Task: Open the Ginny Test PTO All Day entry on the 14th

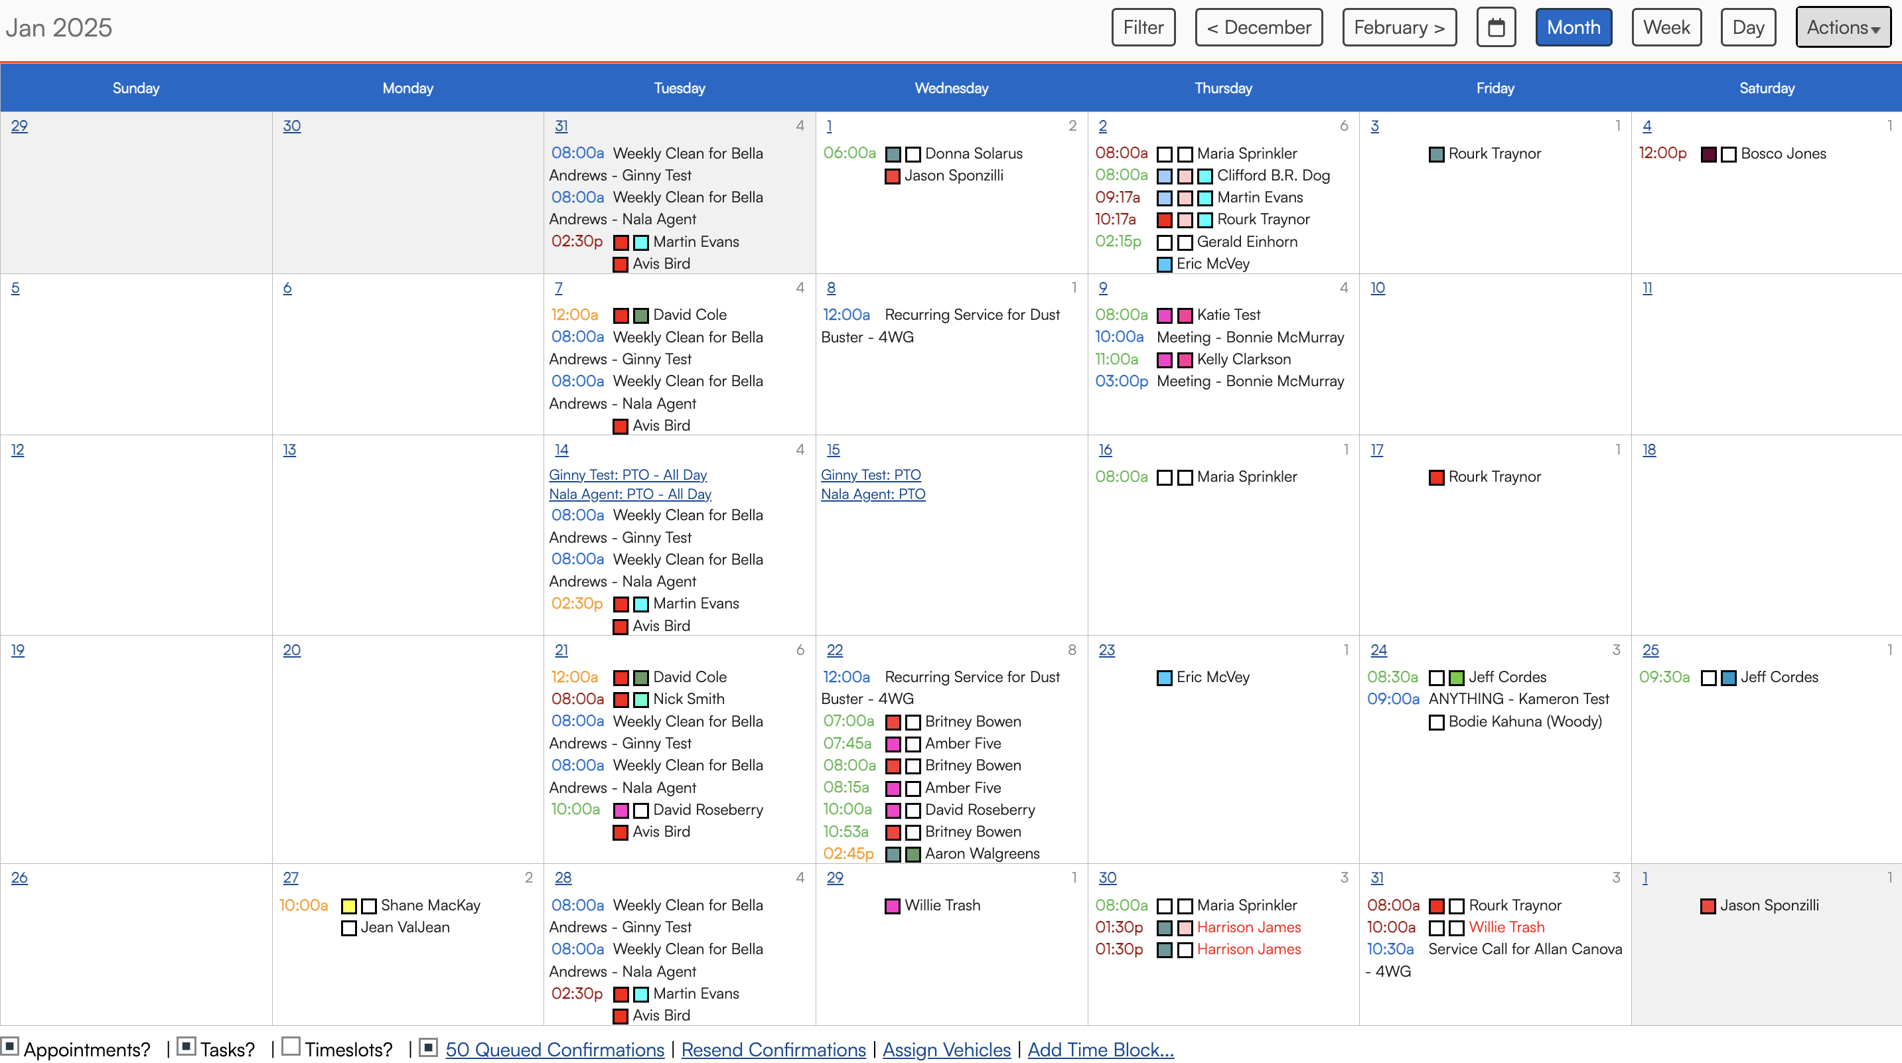Action: (x=627, y=474)
